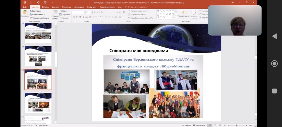Viewport: 282px width, 127px height.
Task: Click the 'Что вы хотите сделать?' search box
Action: (136, 7)
